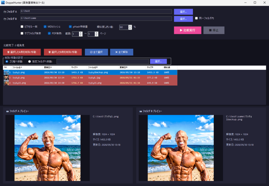
Task: Toggle the 同一フォルダ内 checkbox
Action: pos(196,18)
